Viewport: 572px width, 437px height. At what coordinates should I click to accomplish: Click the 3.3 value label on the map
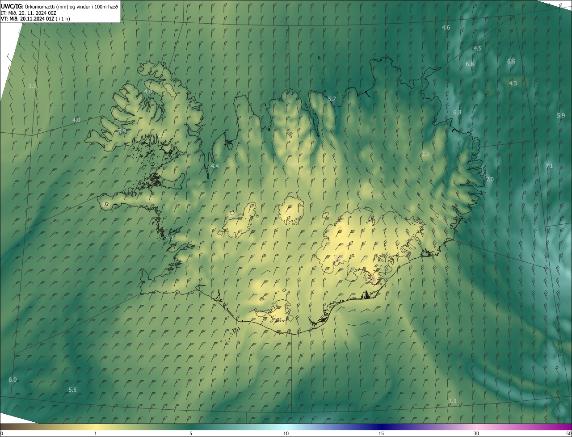click(452, 401)
